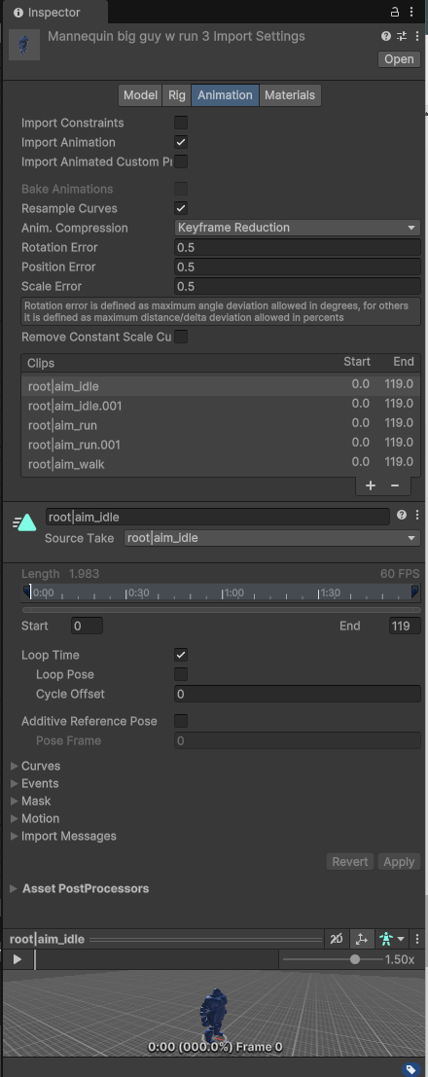Click the asset labels tag icon
This screenshot has width=428, height=1077.
(410, 1069)
